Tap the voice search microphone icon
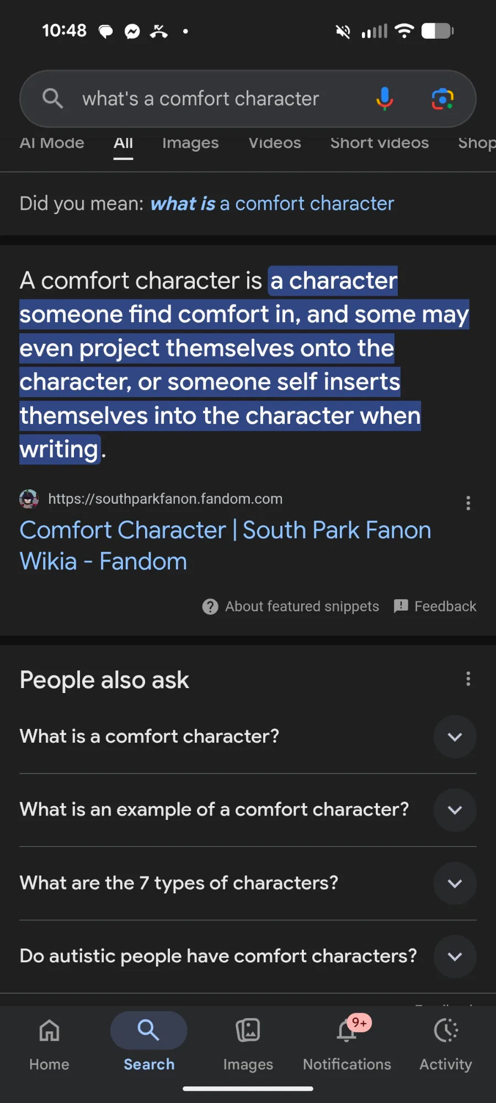The width and height of the screenshot is (496, 1103). click(385, 99)
